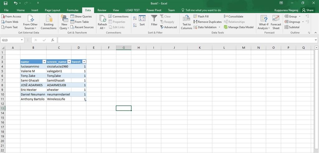Switch to the Home tab
Viewport: 319px width, 153px height.
(21, 10)
